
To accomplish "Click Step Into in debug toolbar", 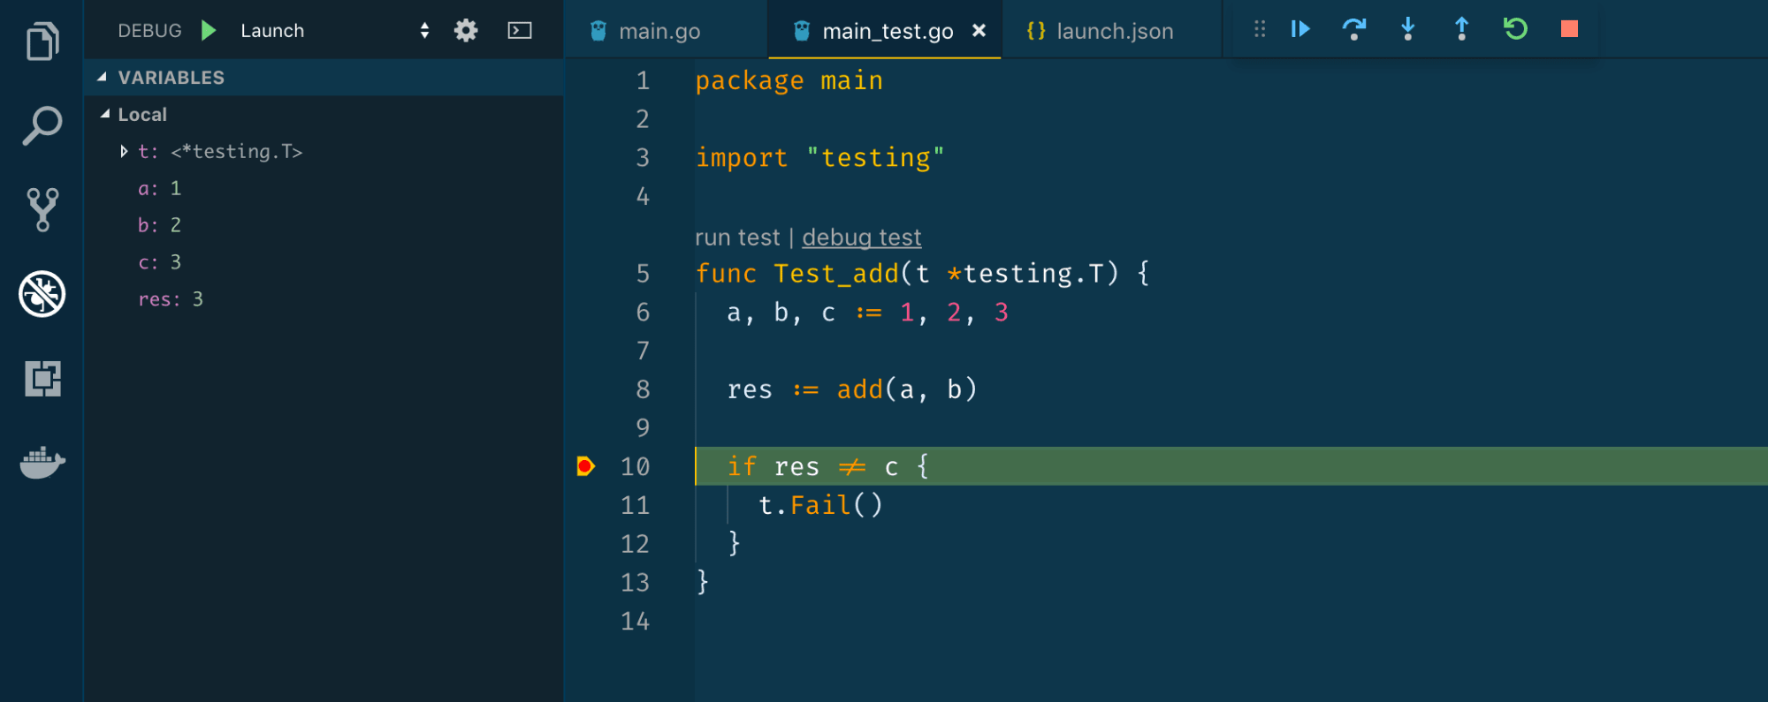I will pos(1408,29).
